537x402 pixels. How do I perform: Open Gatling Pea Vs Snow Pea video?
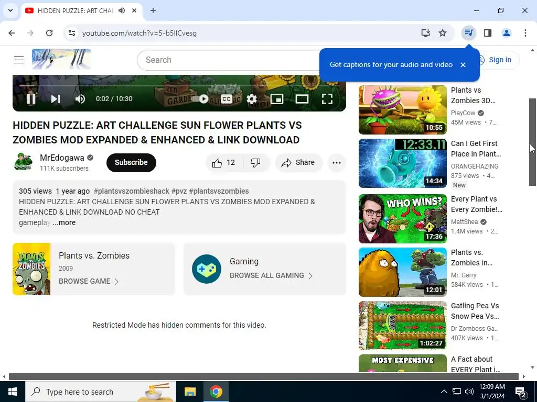(x=403, y=326)
